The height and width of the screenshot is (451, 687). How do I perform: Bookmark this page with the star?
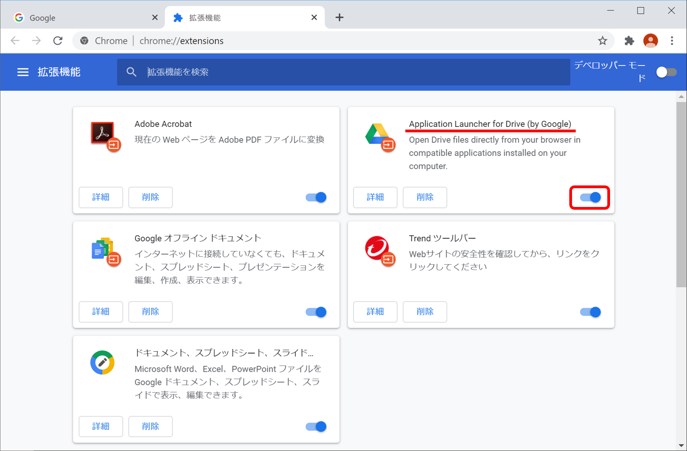coord(603,41)
